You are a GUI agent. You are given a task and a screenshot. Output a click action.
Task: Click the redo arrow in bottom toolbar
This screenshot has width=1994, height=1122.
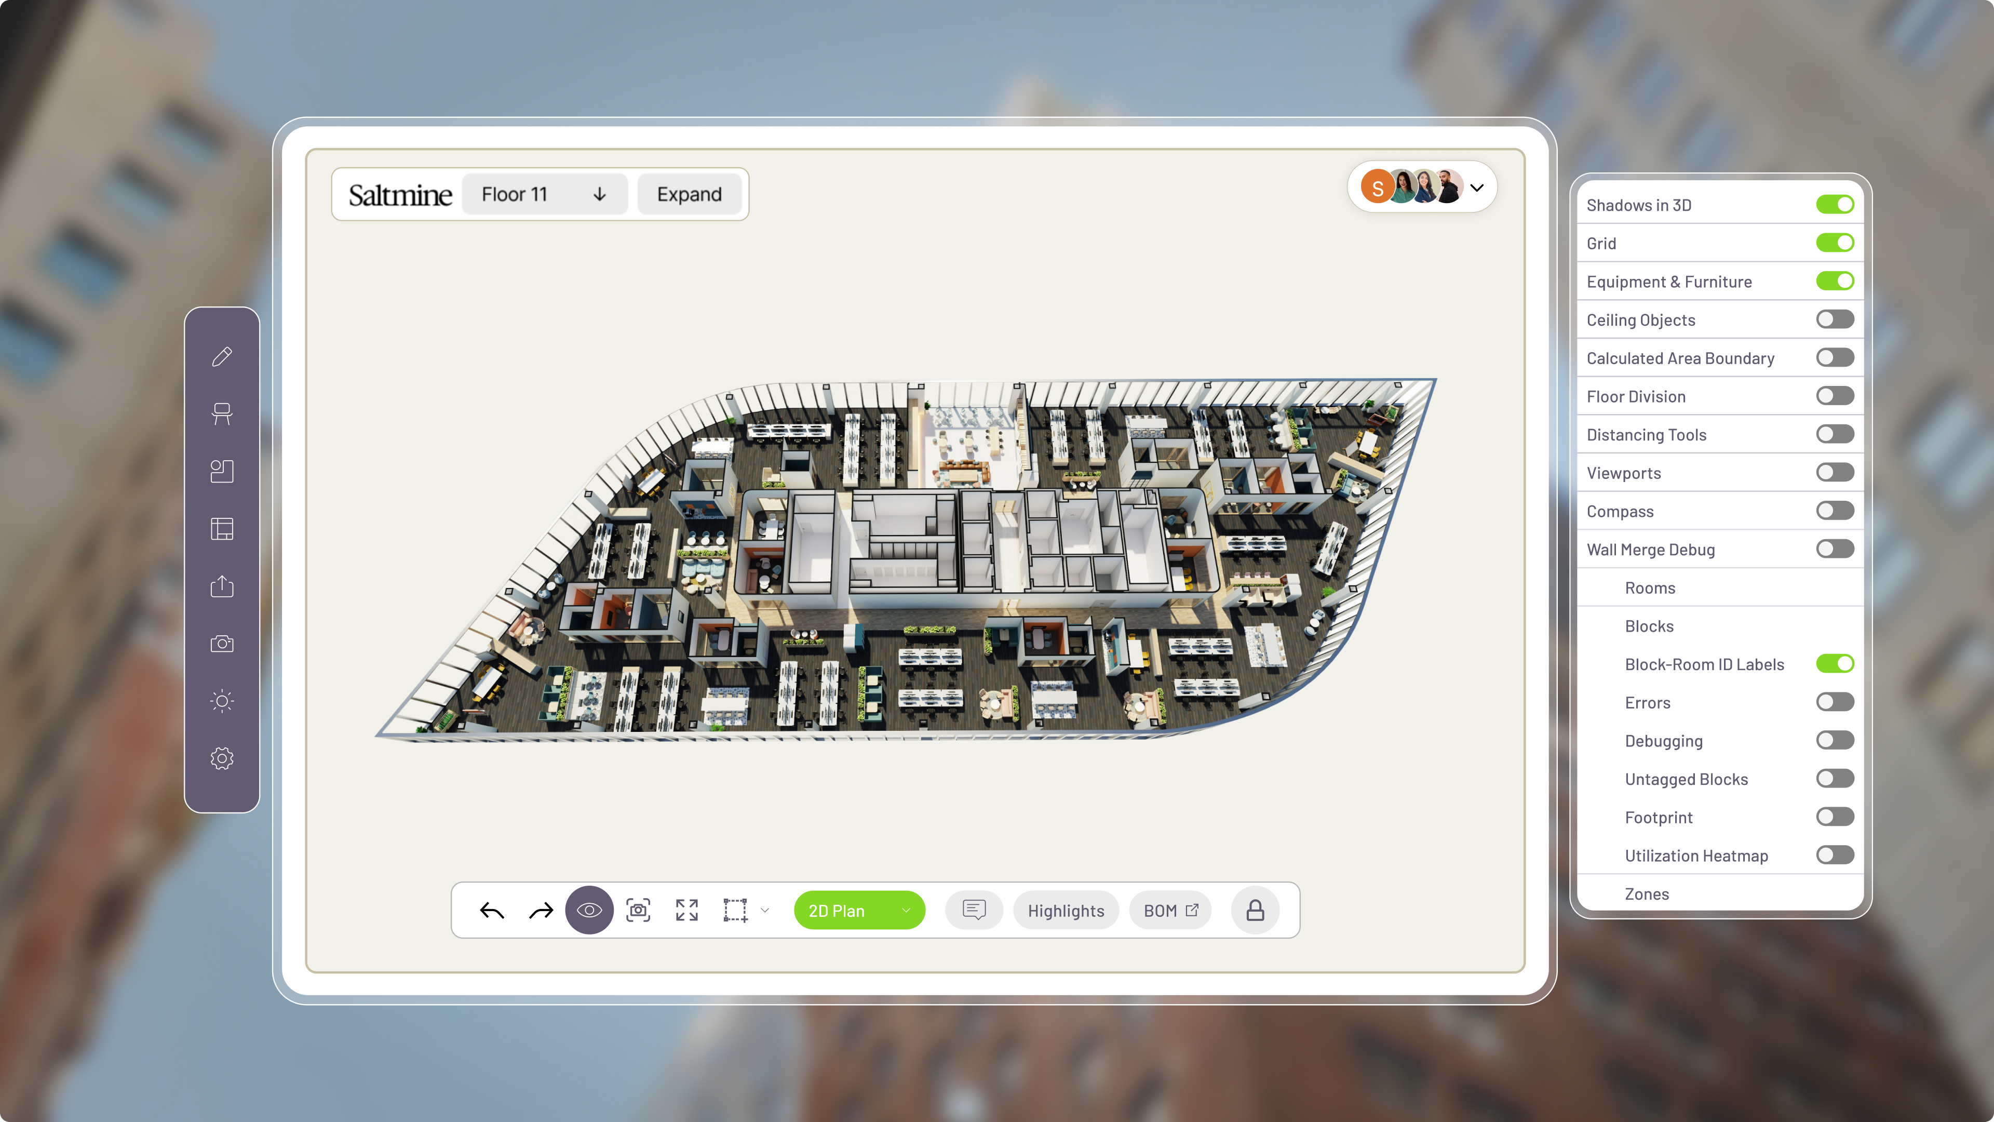coord(541,911)
